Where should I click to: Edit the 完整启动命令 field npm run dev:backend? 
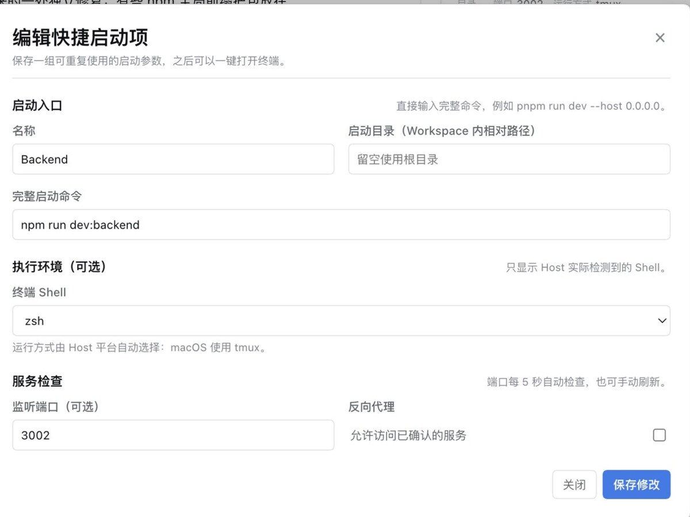341,225
